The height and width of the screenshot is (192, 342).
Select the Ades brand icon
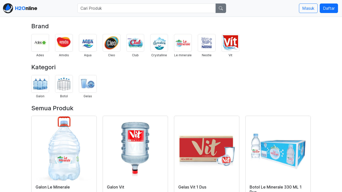(x=40, y=43)
